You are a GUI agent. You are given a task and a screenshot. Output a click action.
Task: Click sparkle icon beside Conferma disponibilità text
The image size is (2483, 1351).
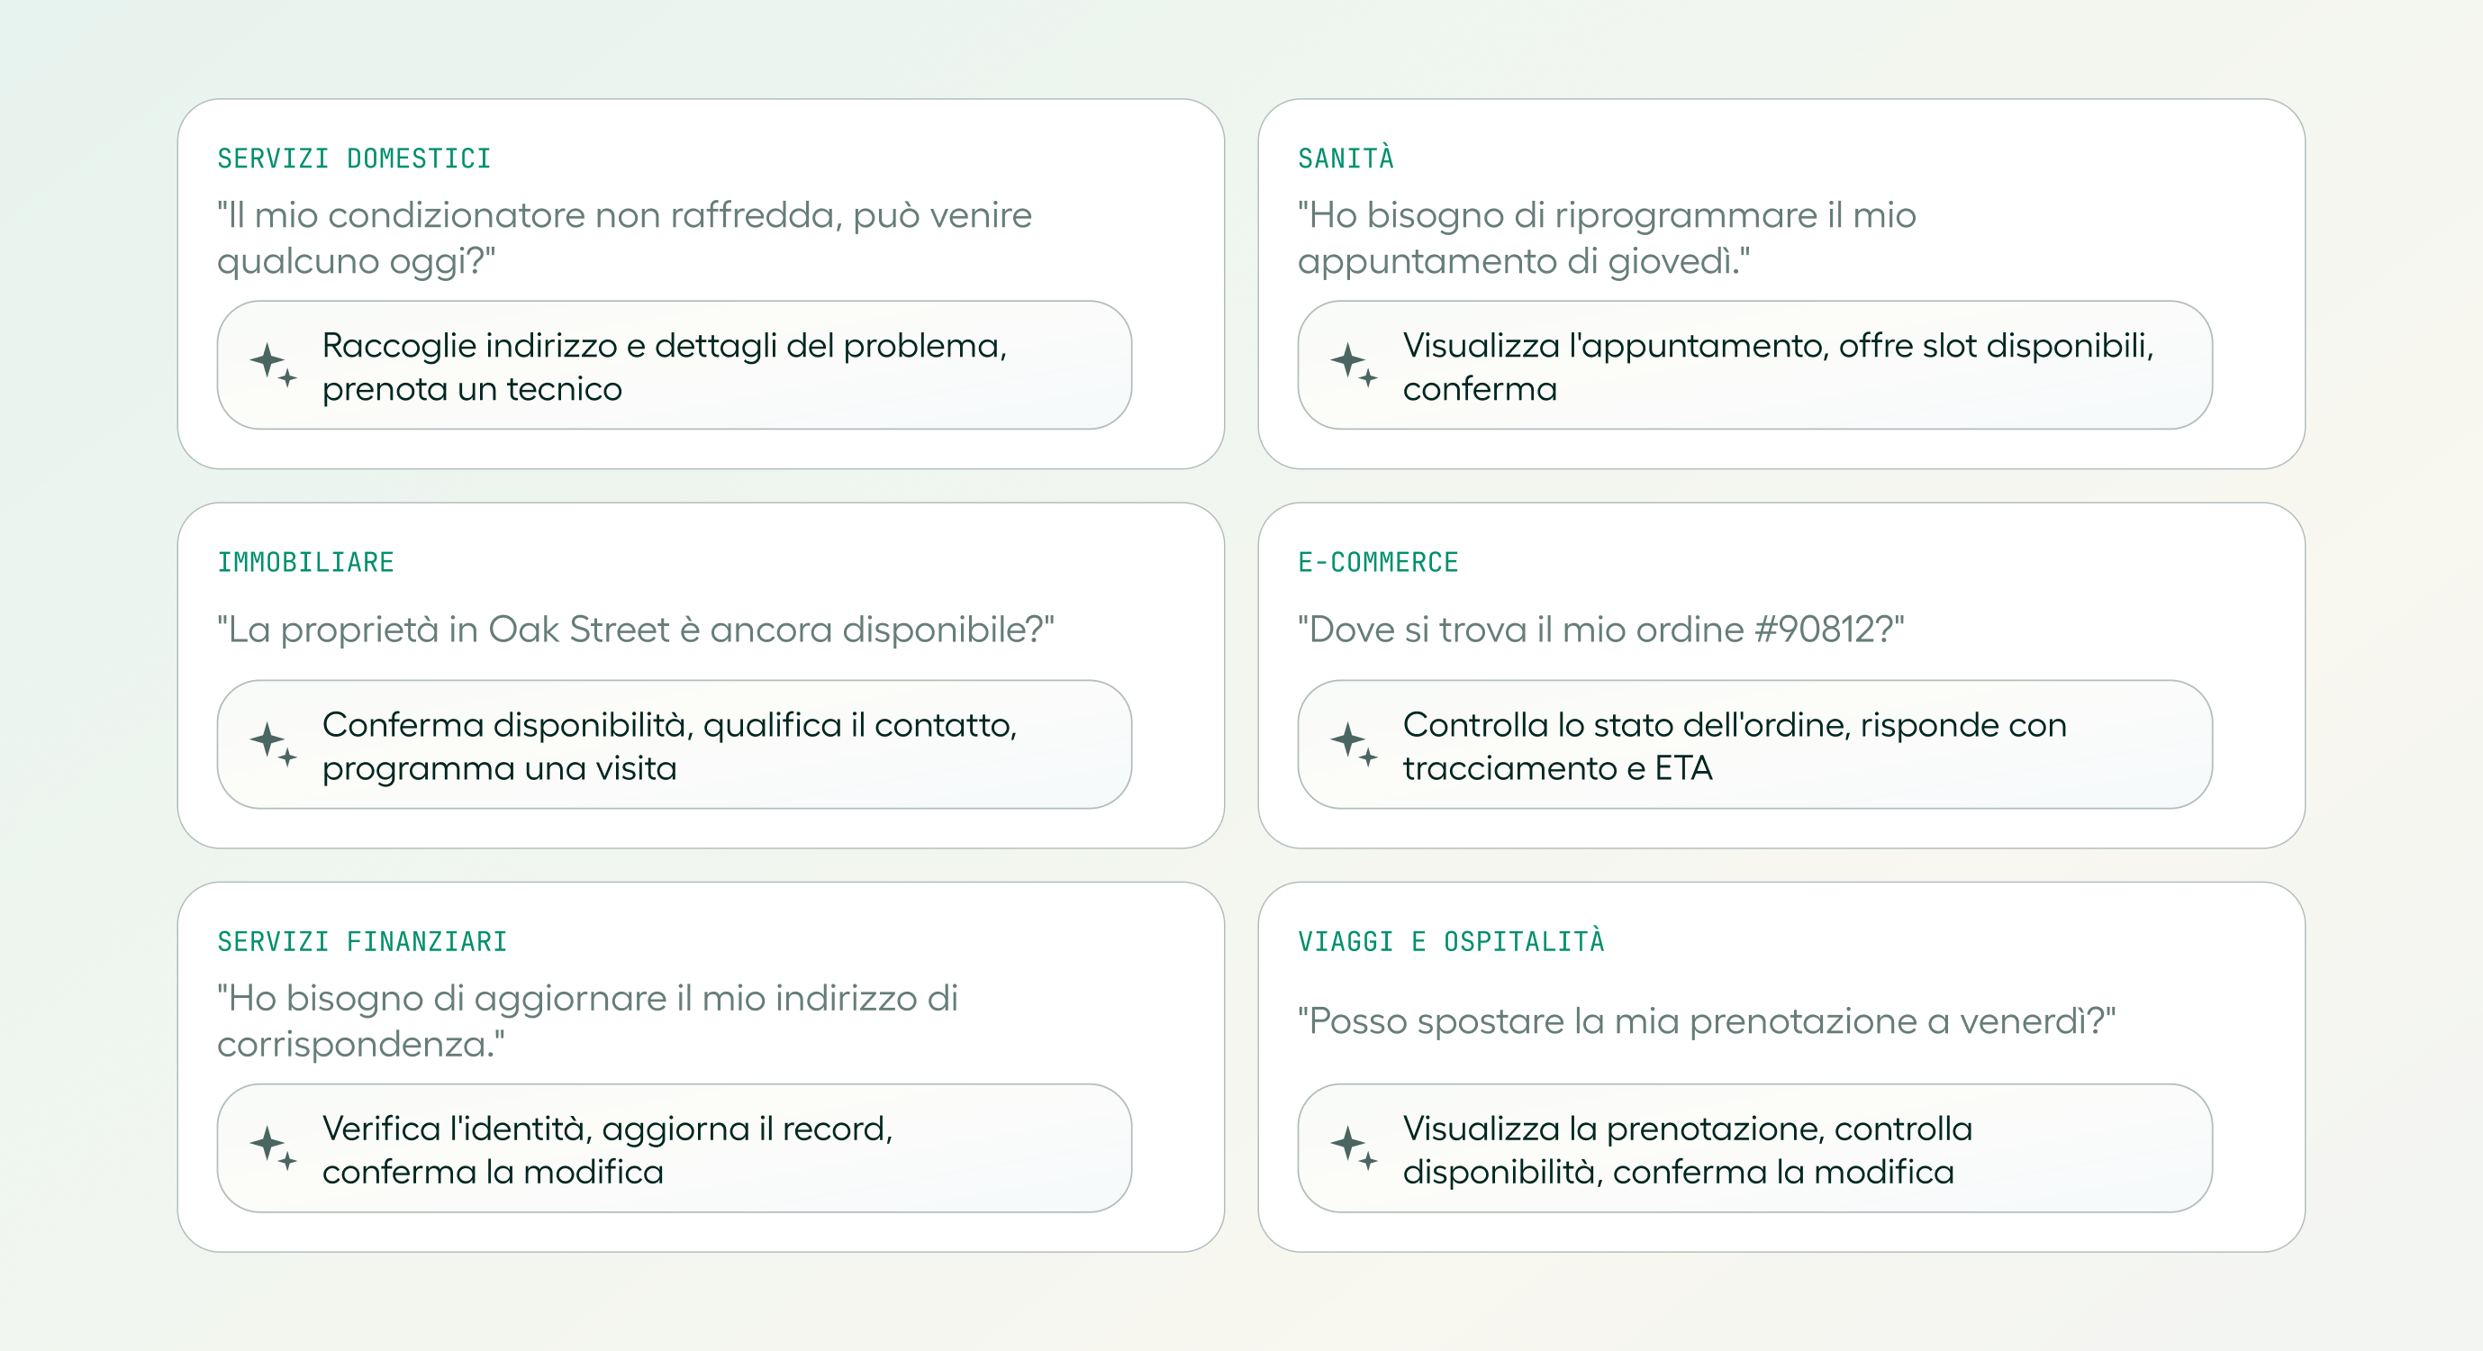point(273,745)
